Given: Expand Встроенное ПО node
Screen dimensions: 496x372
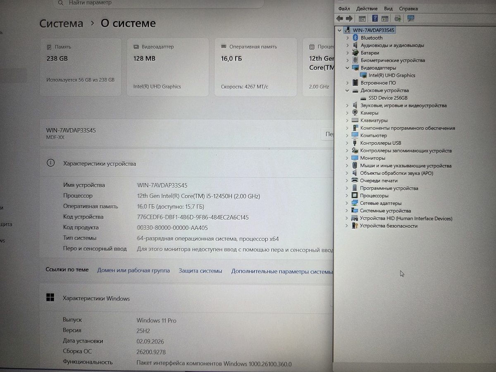Looking at the screenshot, I should pyautogui.click(x=348, y=83).
